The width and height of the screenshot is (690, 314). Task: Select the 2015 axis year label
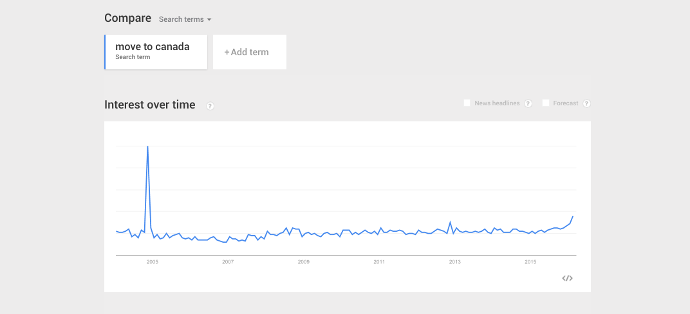530,262
